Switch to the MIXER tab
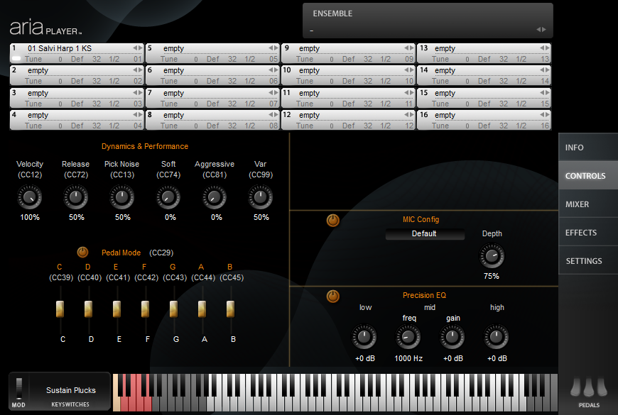Screen dimensions: 618x415 click(x=588, y=204)
